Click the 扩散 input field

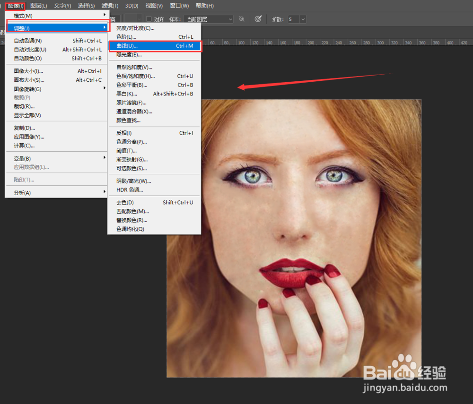coord(294,19)
